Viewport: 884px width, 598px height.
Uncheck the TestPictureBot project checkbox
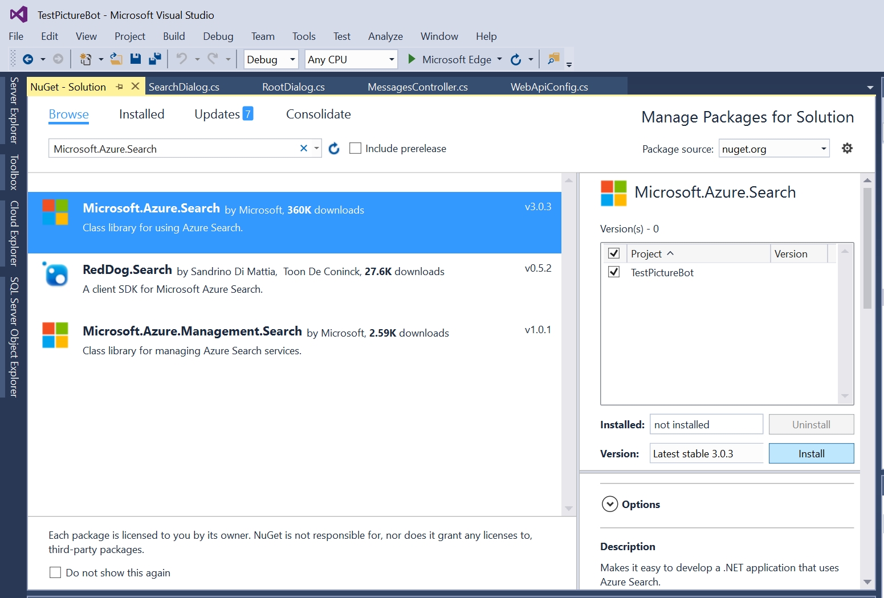(x=614, y=272)
